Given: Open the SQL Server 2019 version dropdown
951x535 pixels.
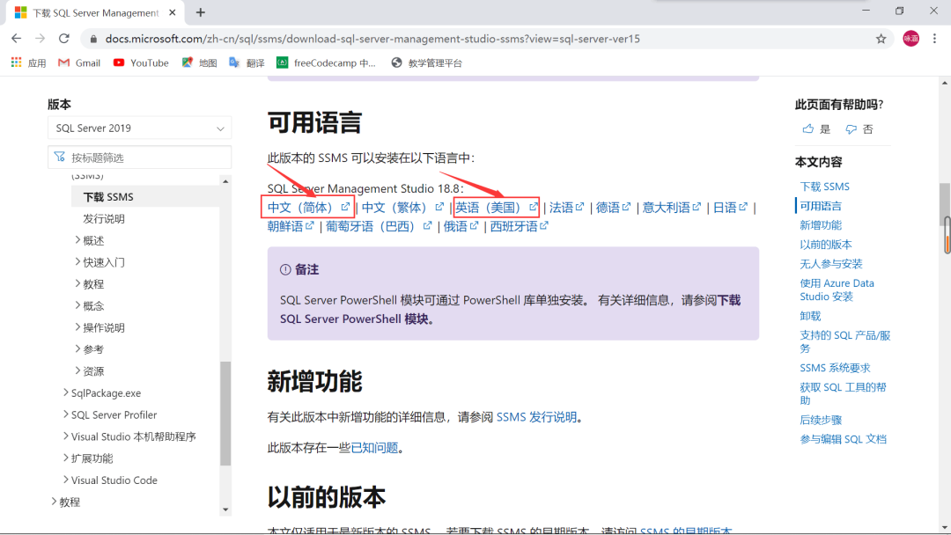Looking at the screenshot, I should pos(139,128).
